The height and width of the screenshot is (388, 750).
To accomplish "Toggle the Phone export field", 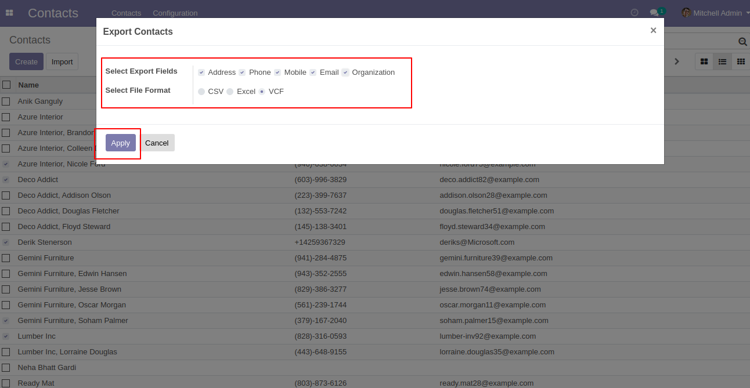I will point(242,72).
